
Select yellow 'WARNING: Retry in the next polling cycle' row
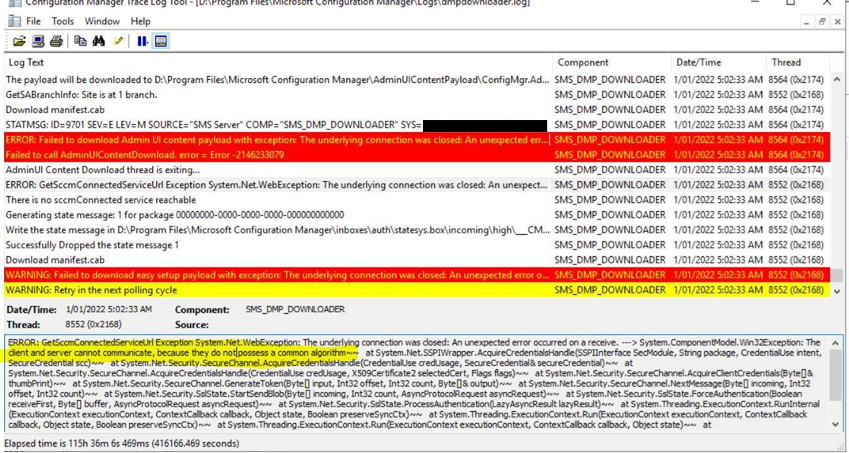coord(417,290)
